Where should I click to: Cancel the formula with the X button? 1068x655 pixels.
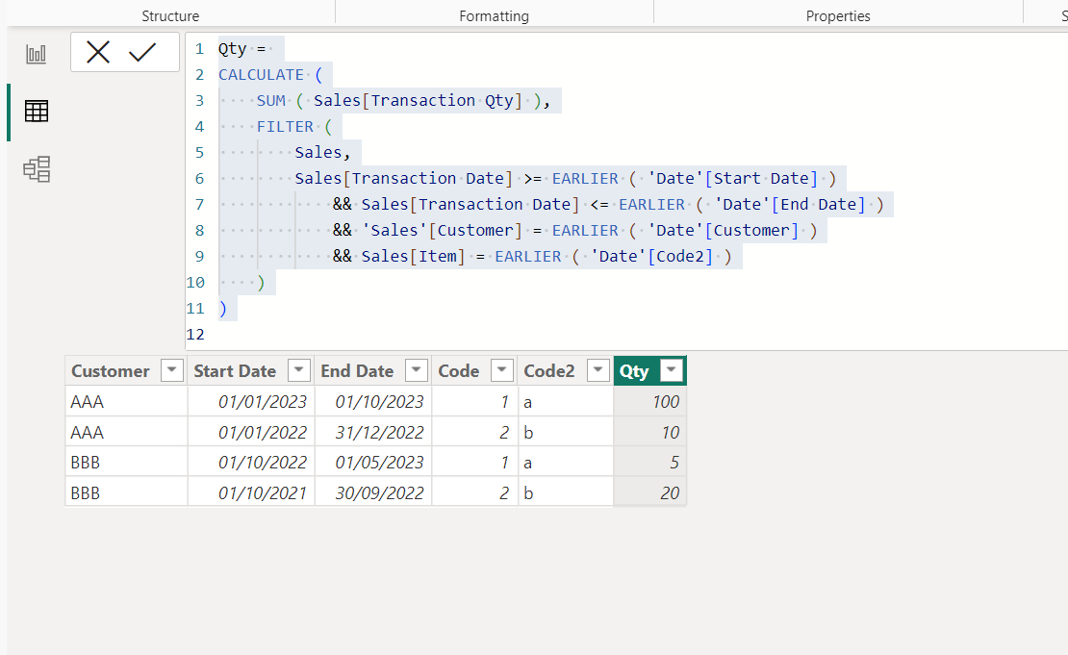98,52
